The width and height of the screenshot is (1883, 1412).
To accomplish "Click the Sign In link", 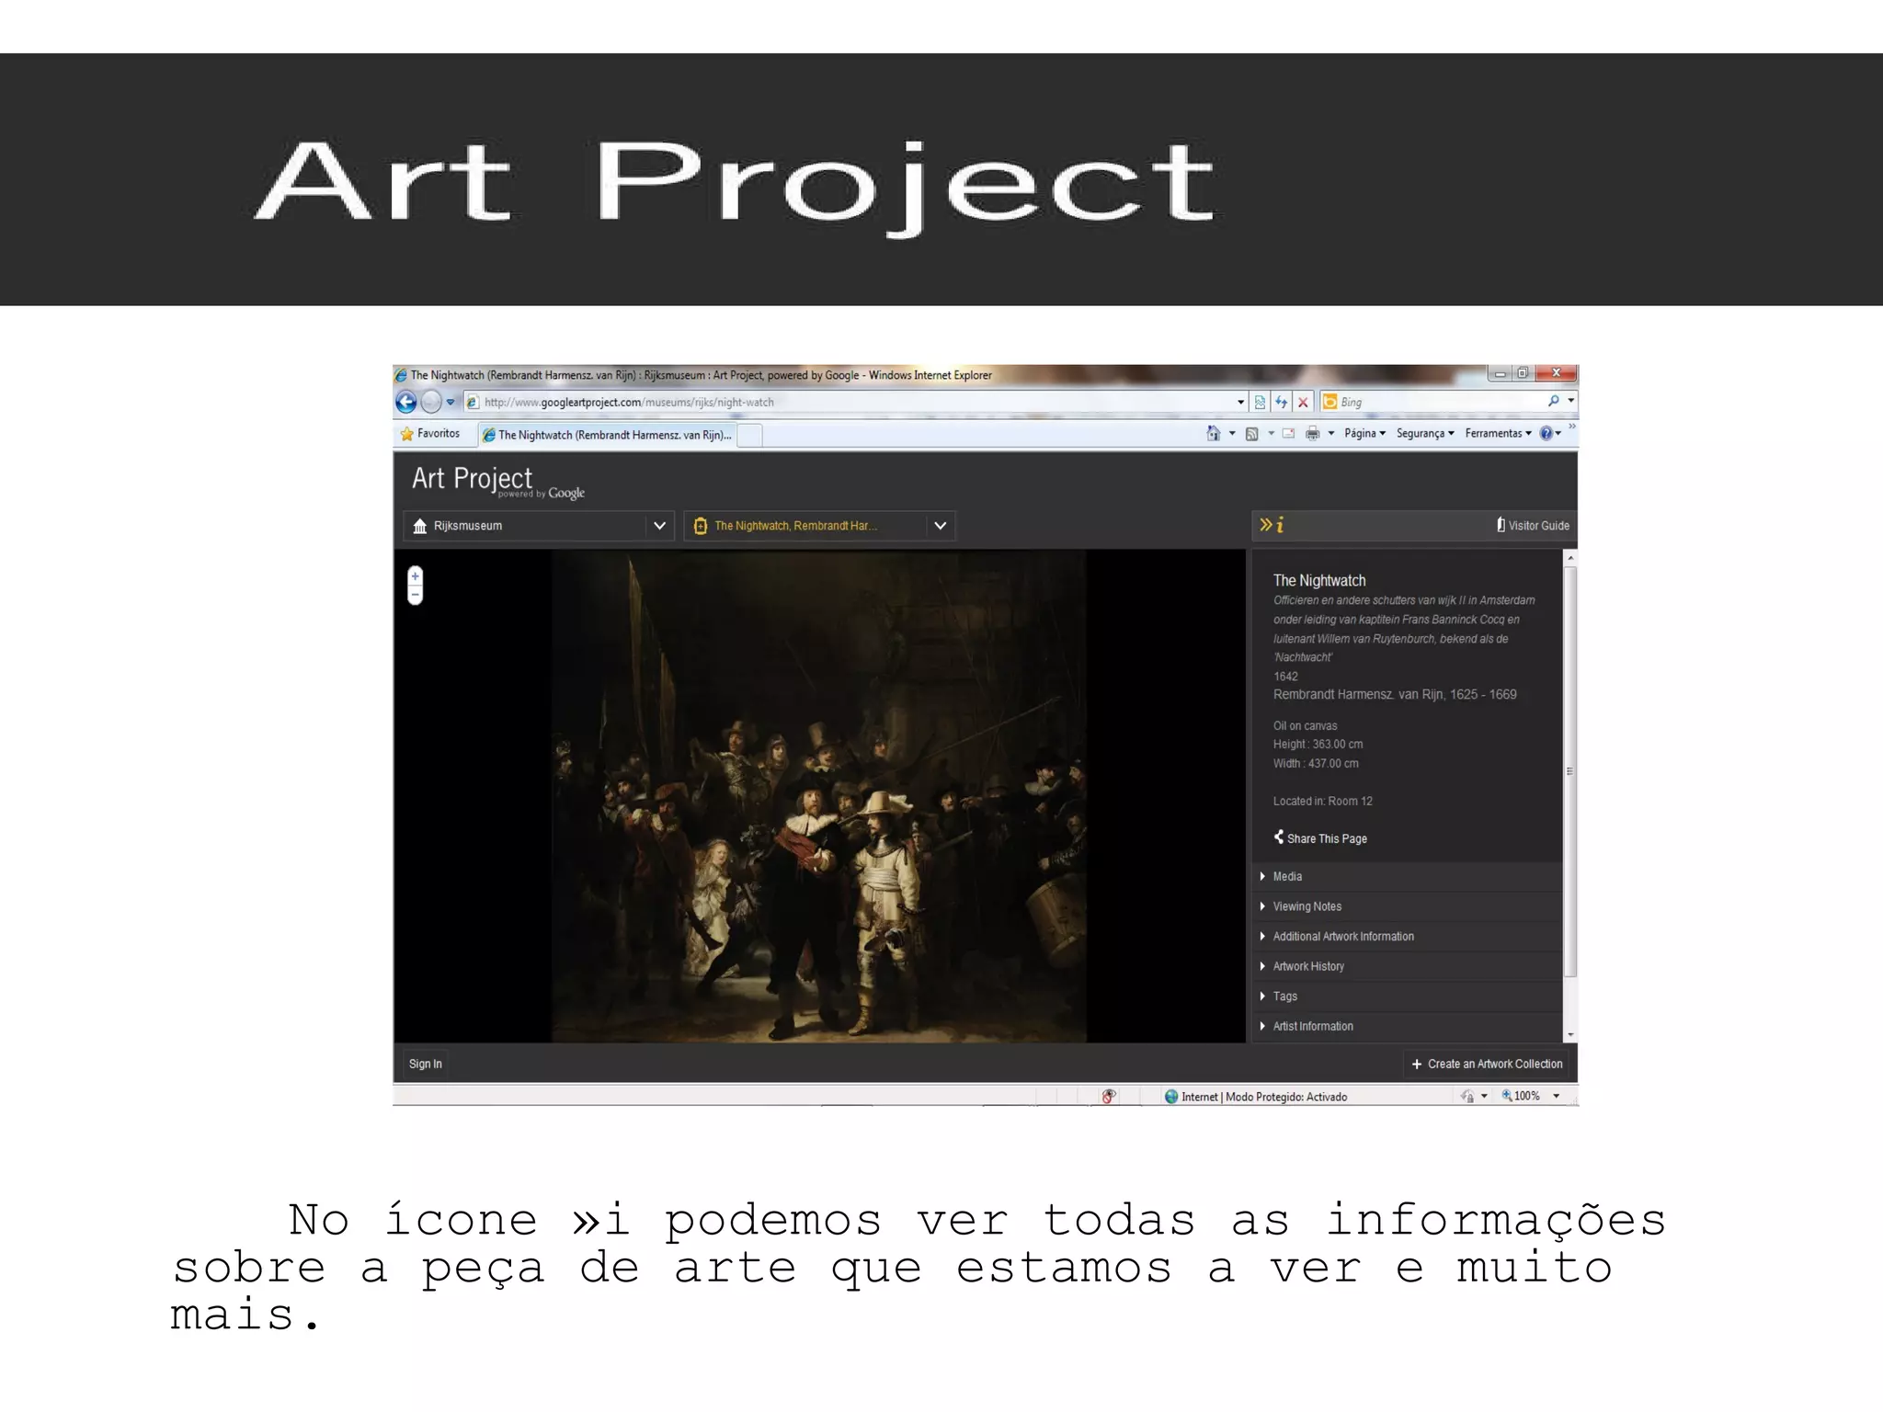I will [425, 1064].
